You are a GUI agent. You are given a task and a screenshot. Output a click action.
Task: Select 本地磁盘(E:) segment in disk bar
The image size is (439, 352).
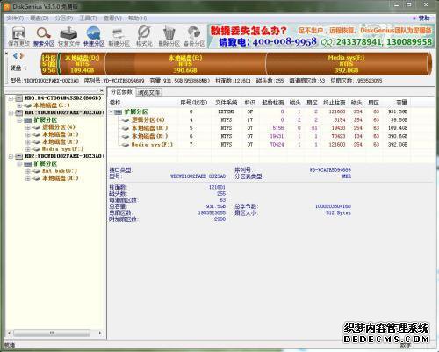coord(185,64)
